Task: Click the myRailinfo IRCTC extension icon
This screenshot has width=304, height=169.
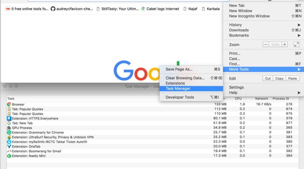Action: pos(9,142)
